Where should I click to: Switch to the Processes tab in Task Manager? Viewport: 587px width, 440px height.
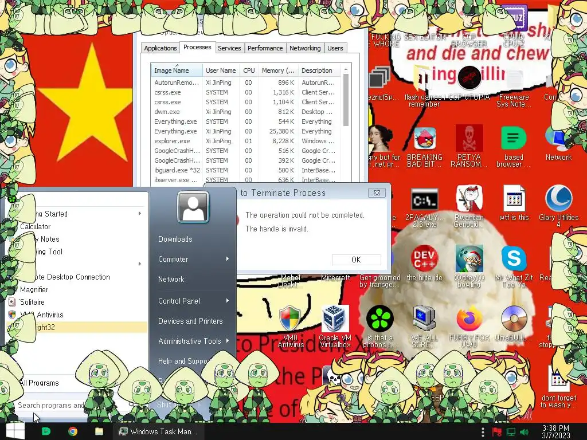point(197,47)
